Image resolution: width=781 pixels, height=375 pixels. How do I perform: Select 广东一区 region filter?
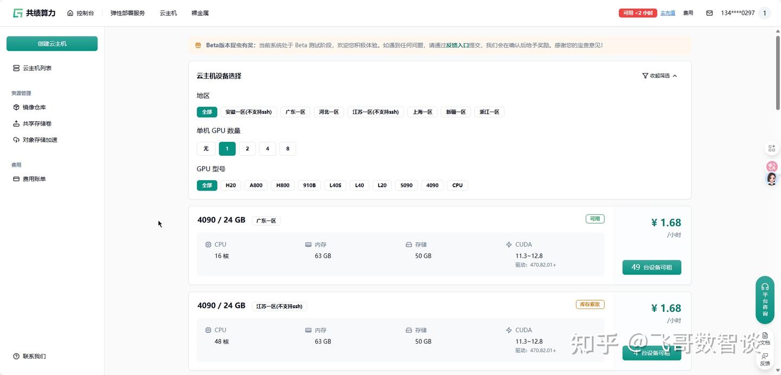pos(296,112)
